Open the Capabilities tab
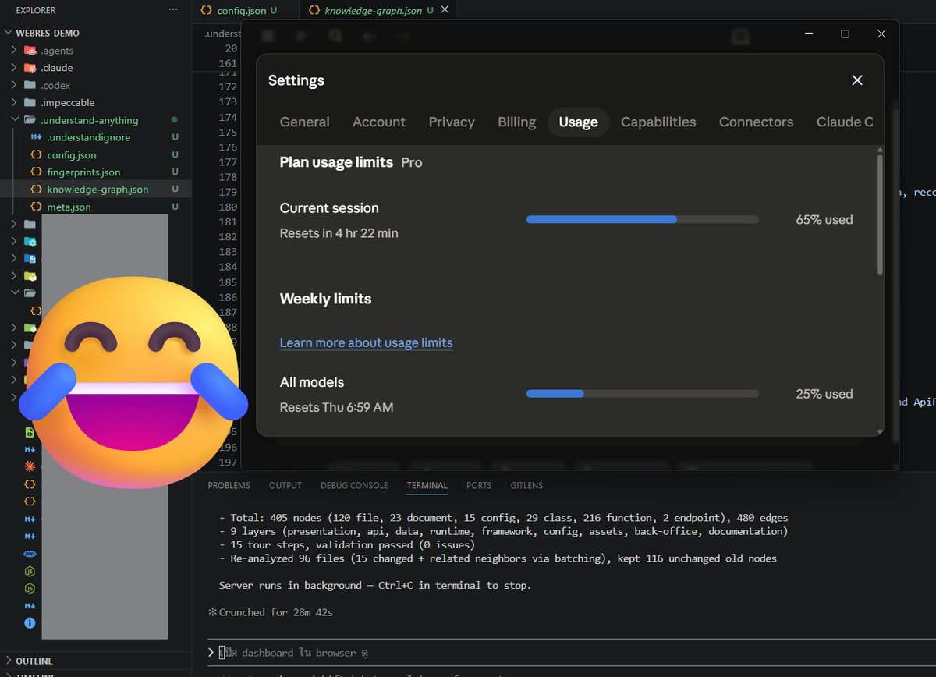 658,122
